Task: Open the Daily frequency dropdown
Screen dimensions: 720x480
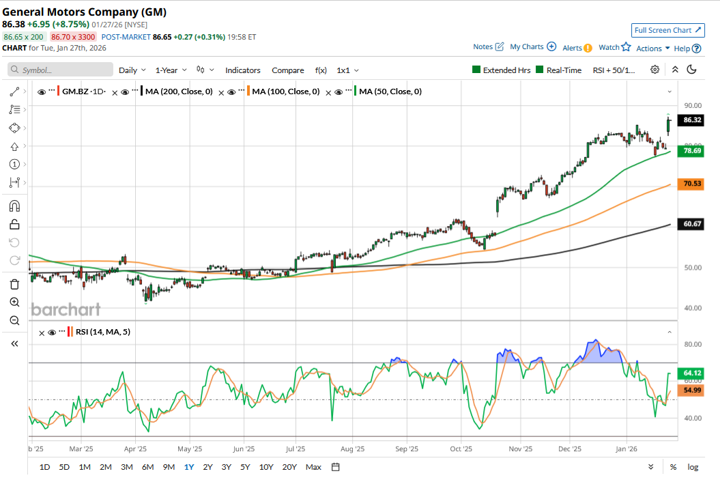Action: pyautogui.click(x=132, y=70)
